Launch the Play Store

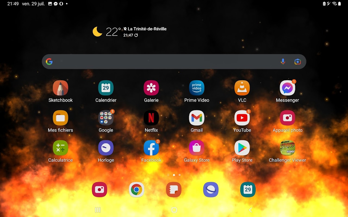242,148
